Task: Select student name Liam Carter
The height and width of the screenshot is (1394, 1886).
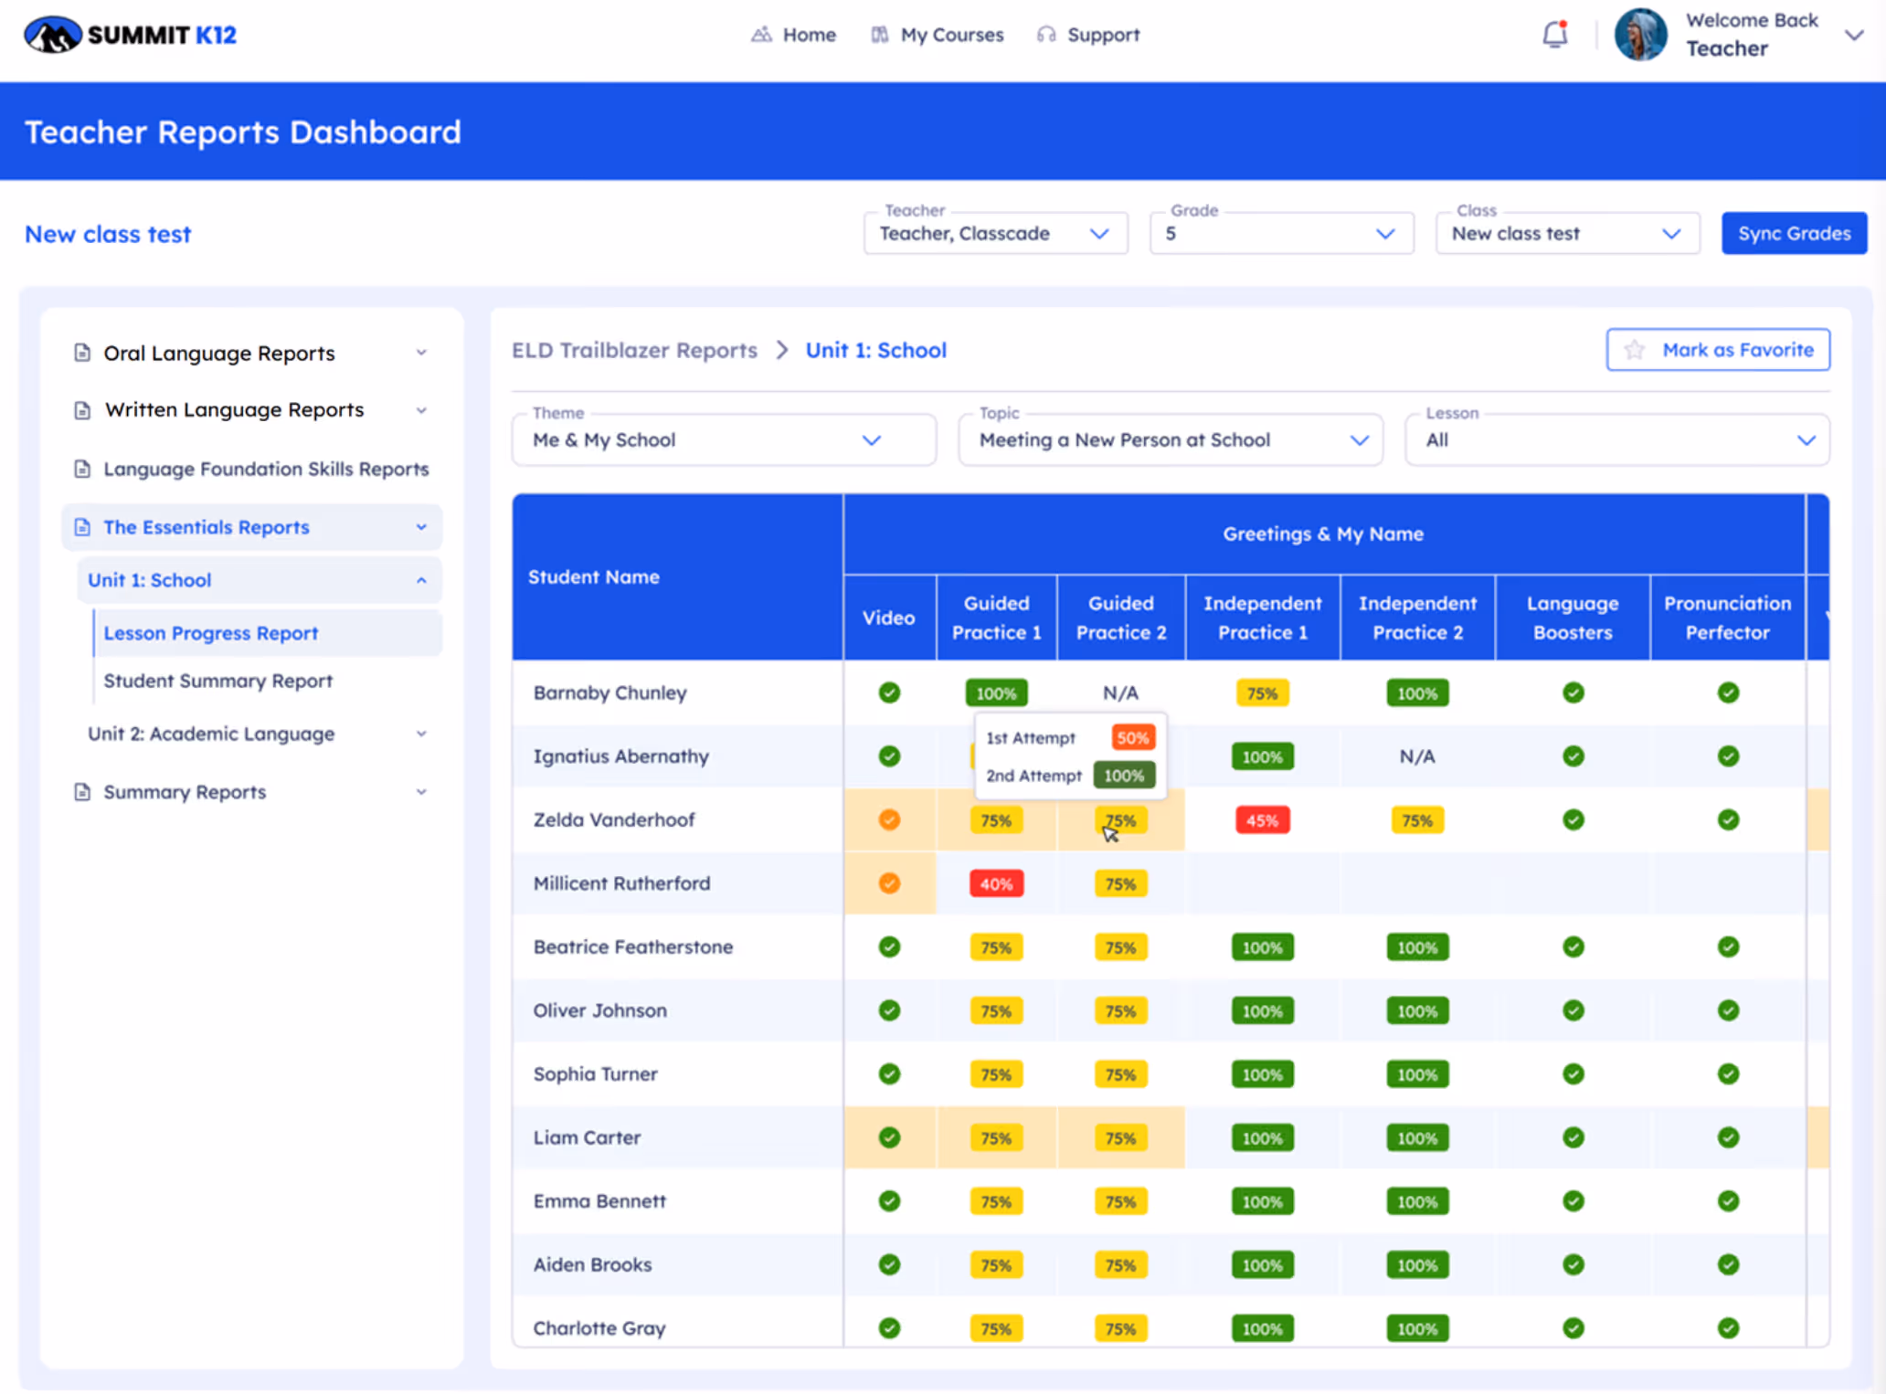Action: point(587,1137)
